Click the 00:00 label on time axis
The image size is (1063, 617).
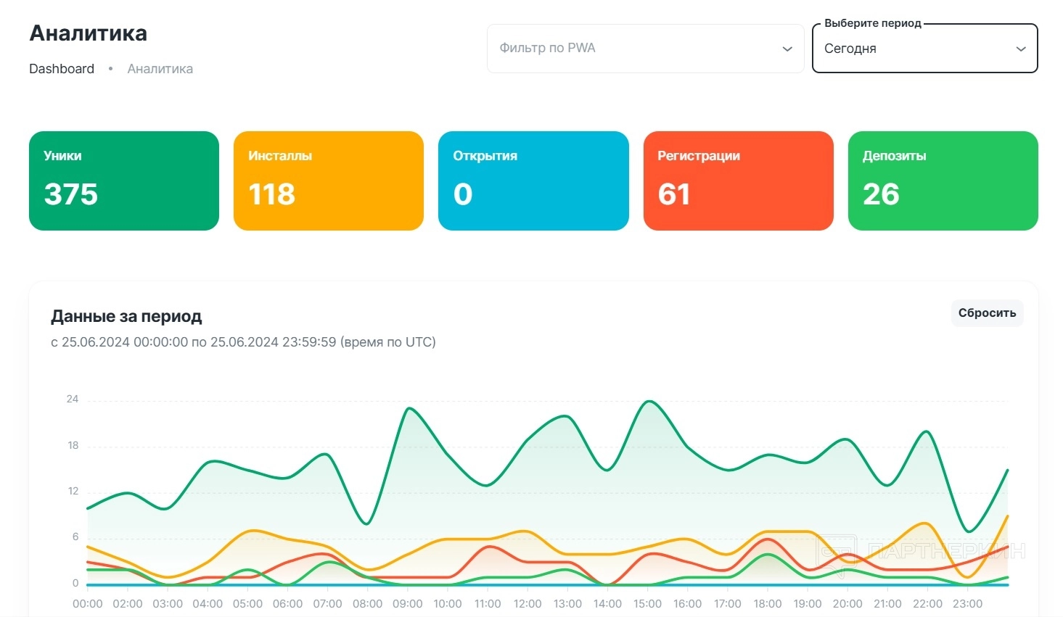coord(88,604)
